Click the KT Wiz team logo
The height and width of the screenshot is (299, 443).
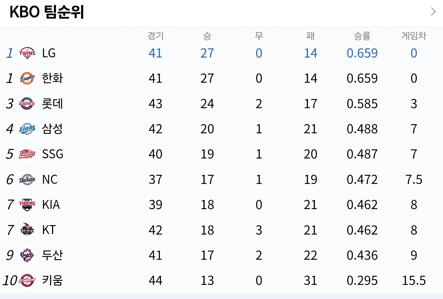(27, 230)
